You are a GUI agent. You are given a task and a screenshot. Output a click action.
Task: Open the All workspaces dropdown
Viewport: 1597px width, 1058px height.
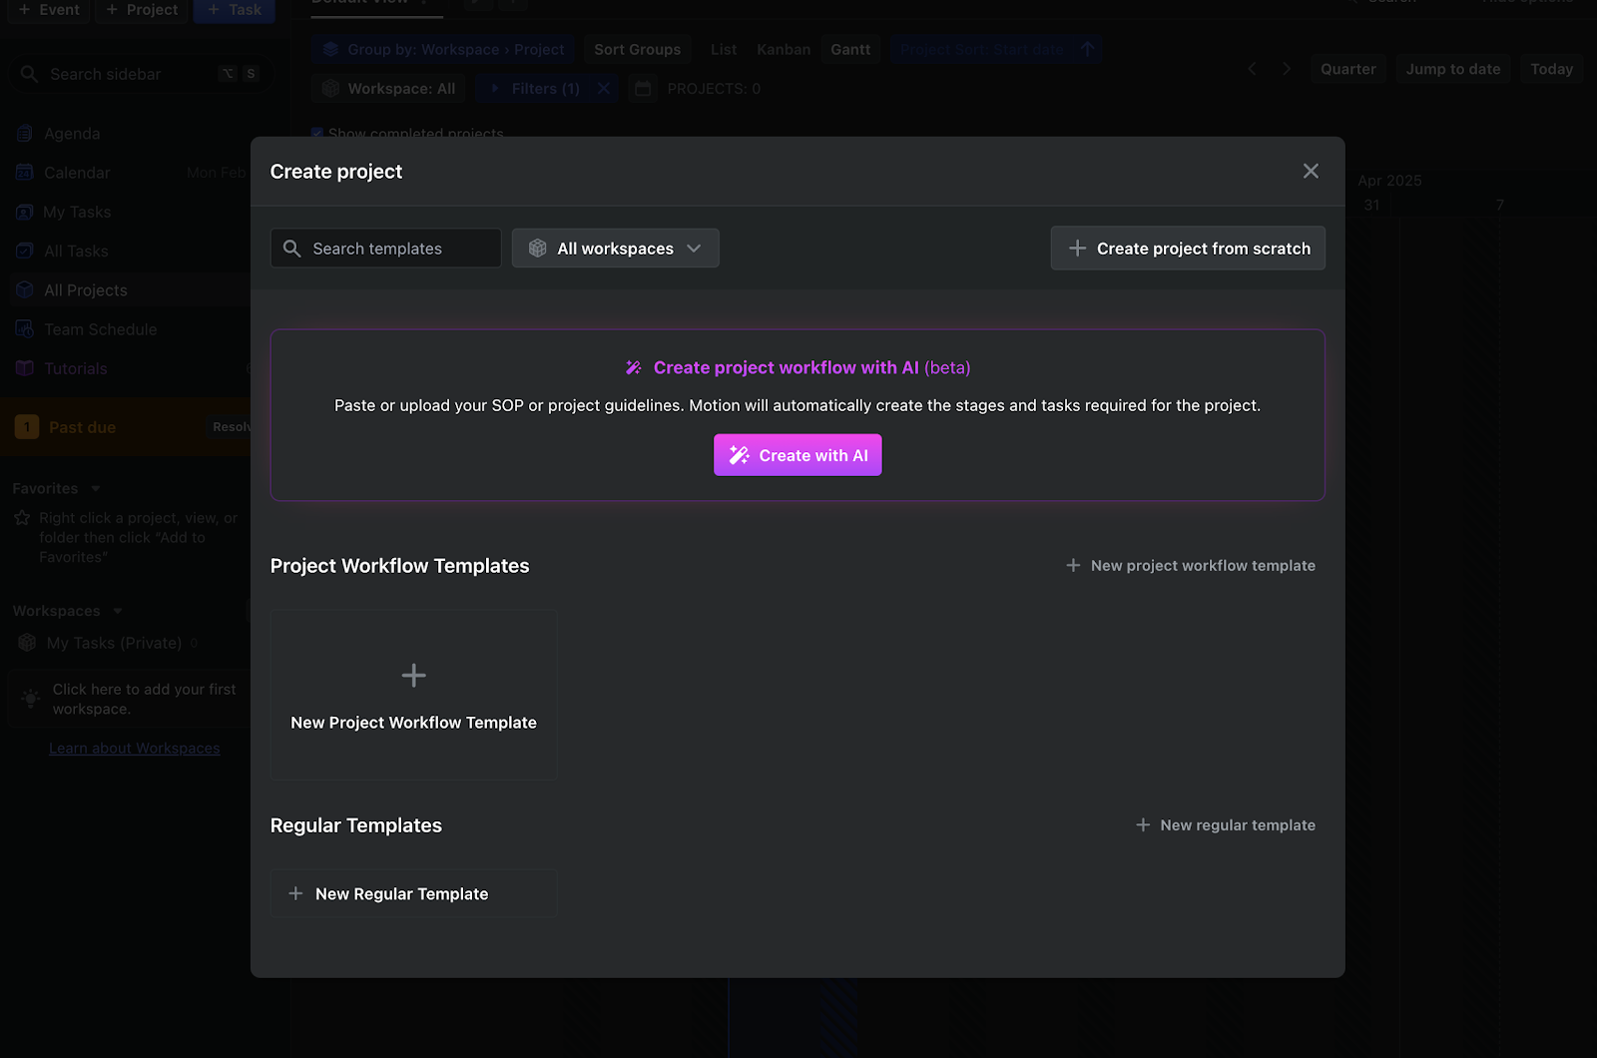pyautogui.click(x=615, y=249)
